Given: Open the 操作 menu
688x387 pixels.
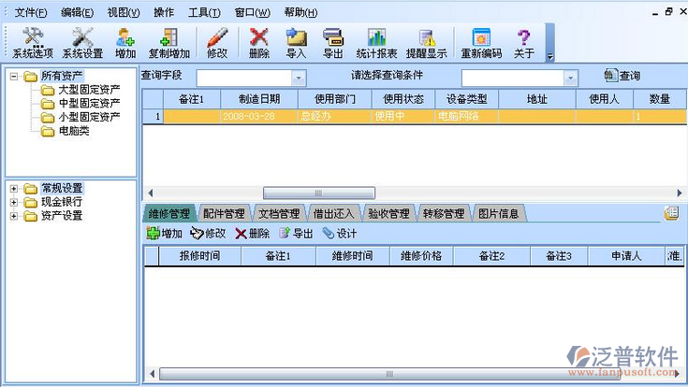Looking at the screenshot, I should pyautogui.click(x=164, y=12).
